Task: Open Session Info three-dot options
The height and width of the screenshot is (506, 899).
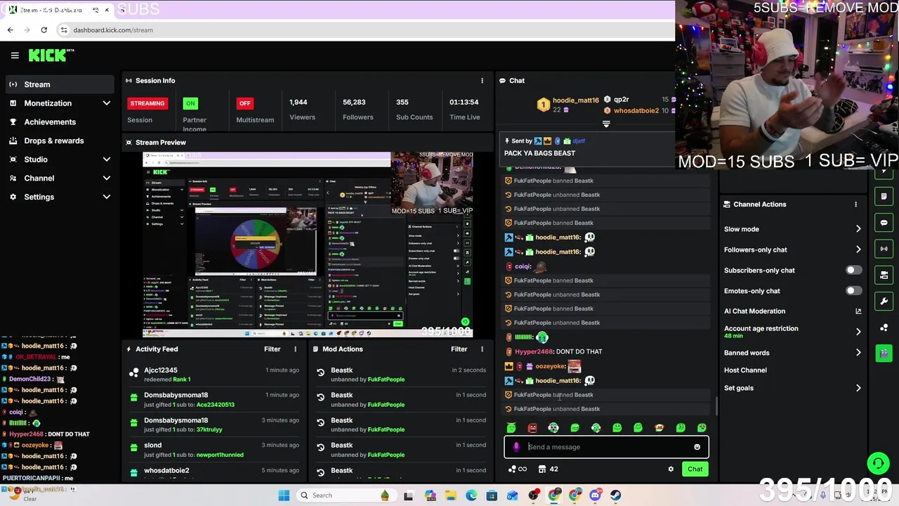Action: 482,81
